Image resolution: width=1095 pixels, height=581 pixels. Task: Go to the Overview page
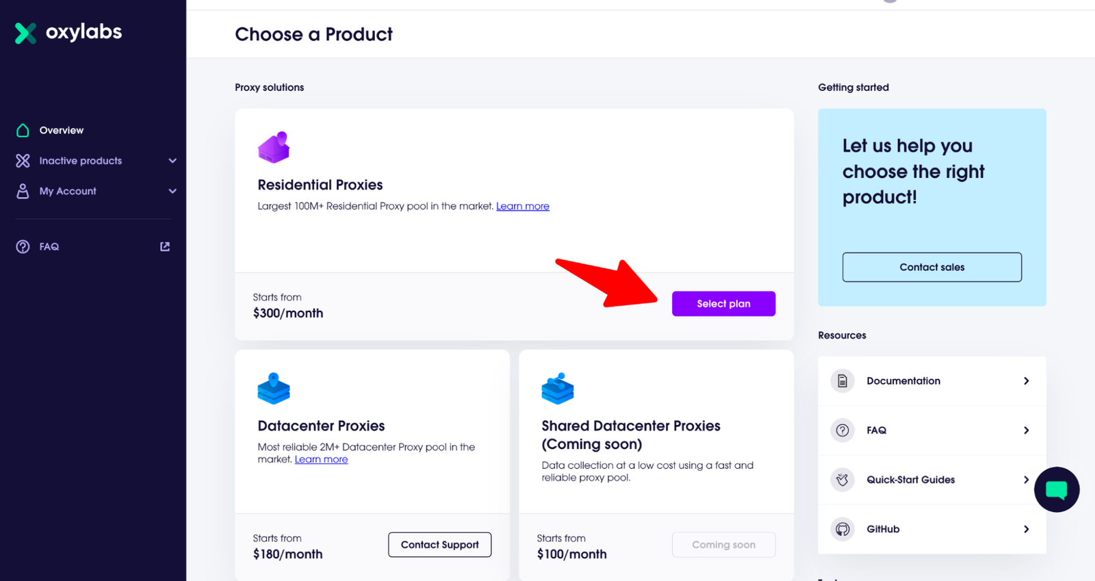(61, 130)
